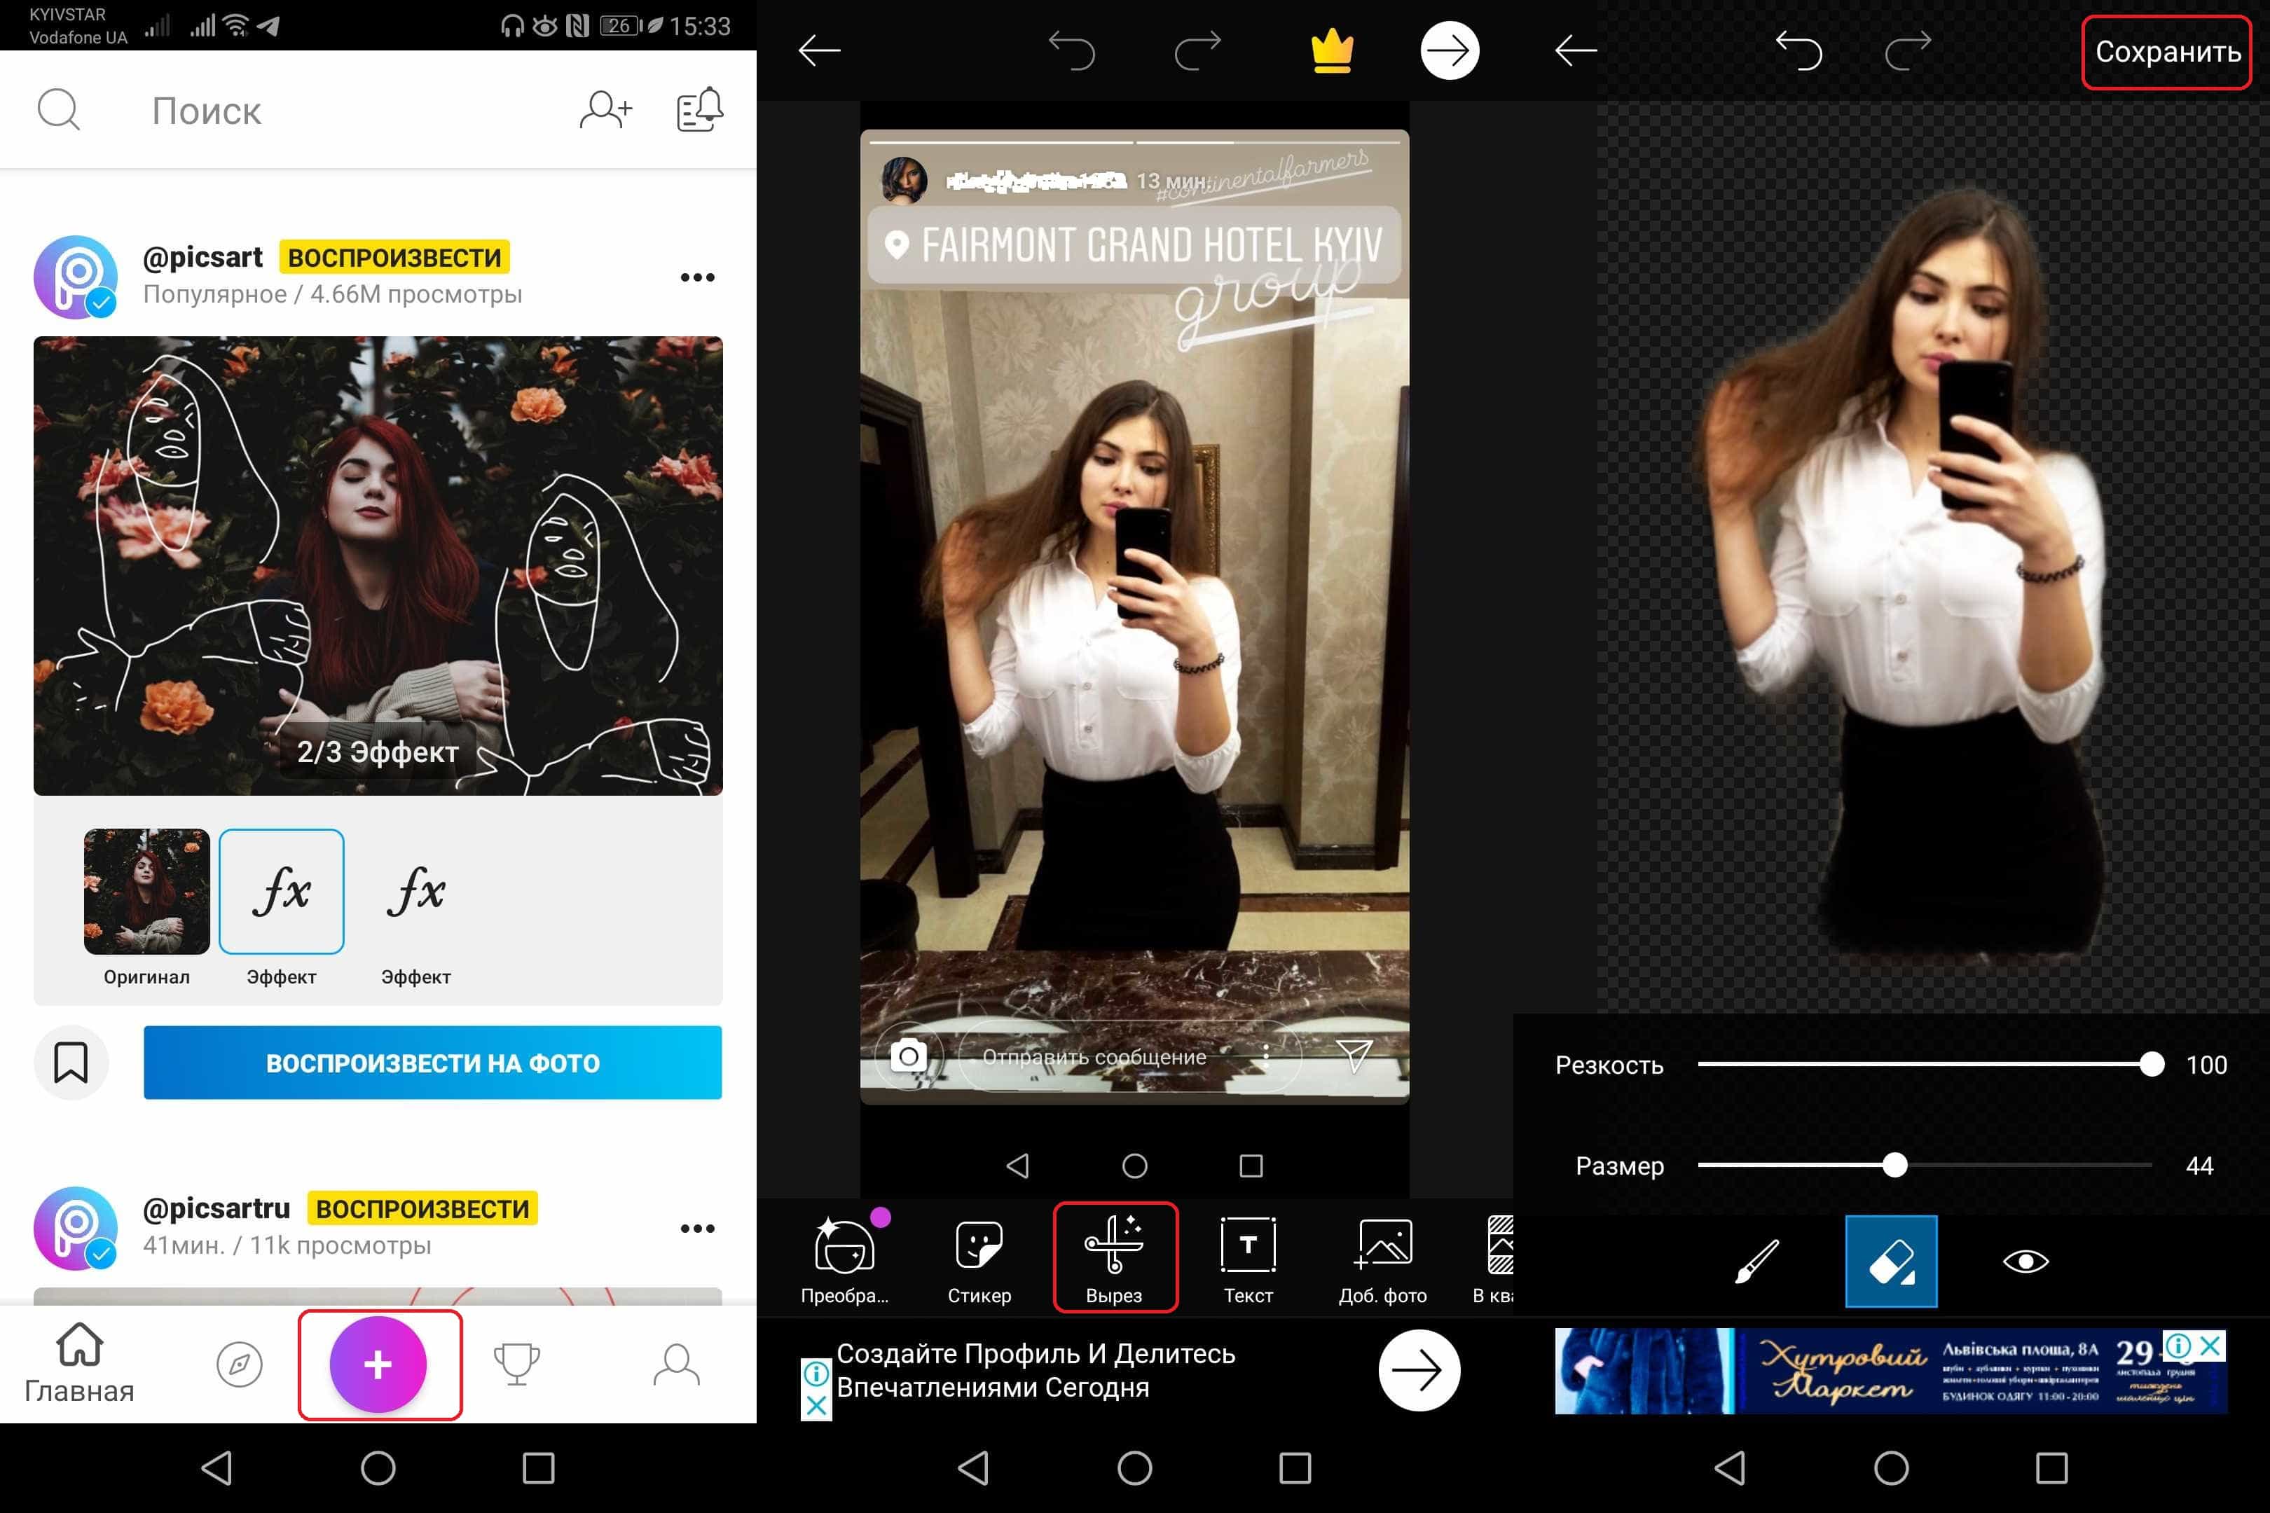
Task: Select the brush restore tool
Action: click(x=1756, y=1262)
